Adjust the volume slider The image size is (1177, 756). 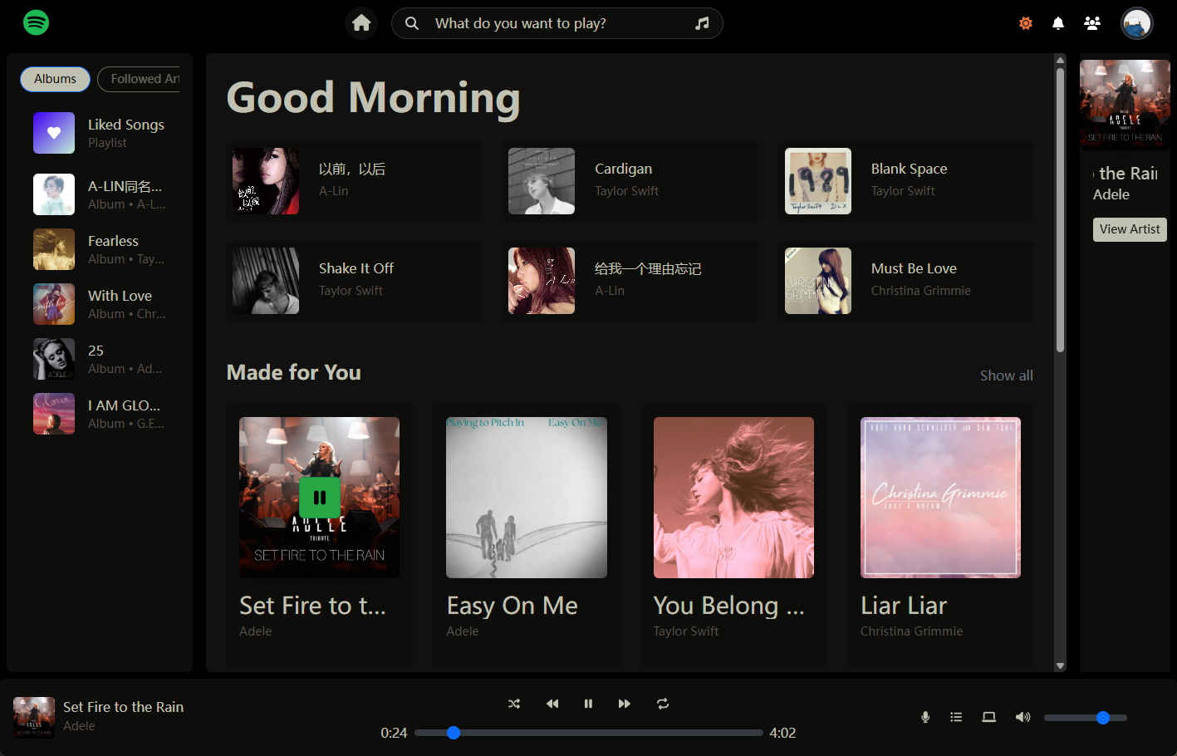[1086, 718]
